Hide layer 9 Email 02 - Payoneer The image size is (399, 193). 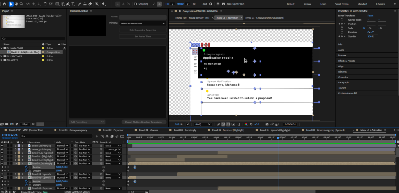pyautogui.click(x=2, y=188)
